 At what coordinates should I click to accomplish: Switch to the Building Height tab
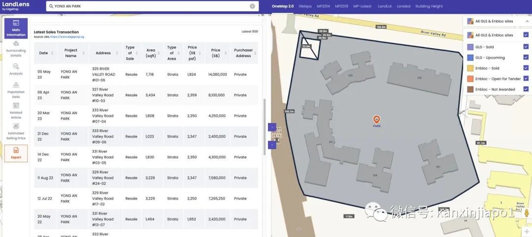(429, 6)
